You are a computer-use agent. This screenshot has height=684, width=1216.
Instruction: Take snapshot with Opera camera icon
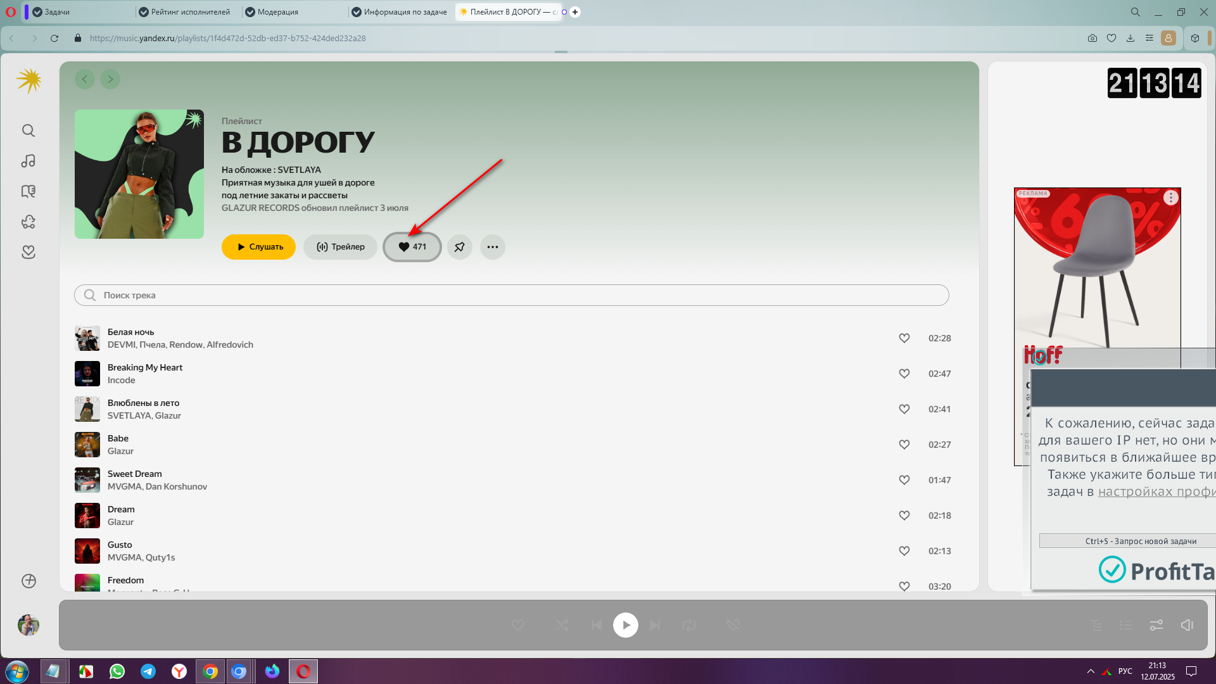point(1092,38)
